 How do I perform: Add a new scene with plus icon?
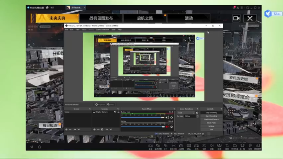coord(66,129)
